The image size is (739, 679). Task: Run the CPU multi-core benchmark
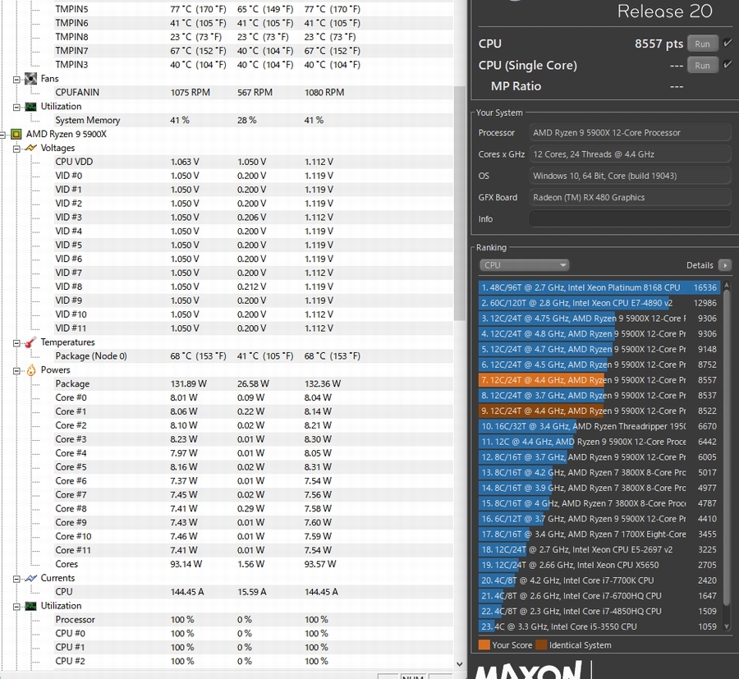pyautogui.click(x=702, y=44)
